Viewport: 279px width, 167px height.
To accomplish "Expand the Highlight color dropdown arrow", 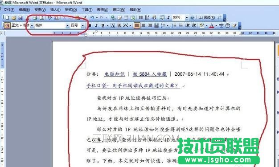I will coord(206,26).
